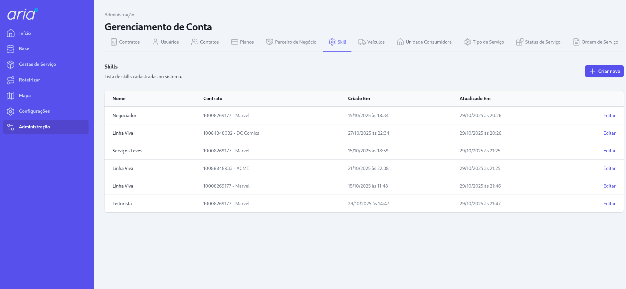Click the Parceiro de Negócio handshake icon

tap(269, 42)
